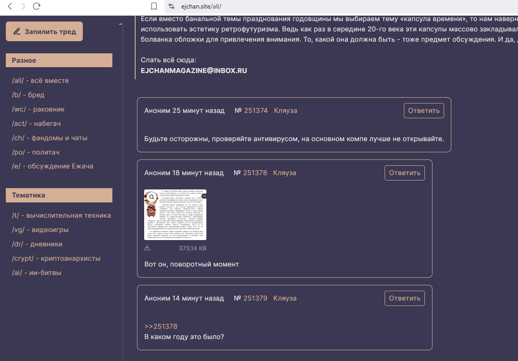The width and height of the screenshot is (518, 361).
Task: Click the address bar URL ejchan.site/all/
Action: (x=201, y=6)
